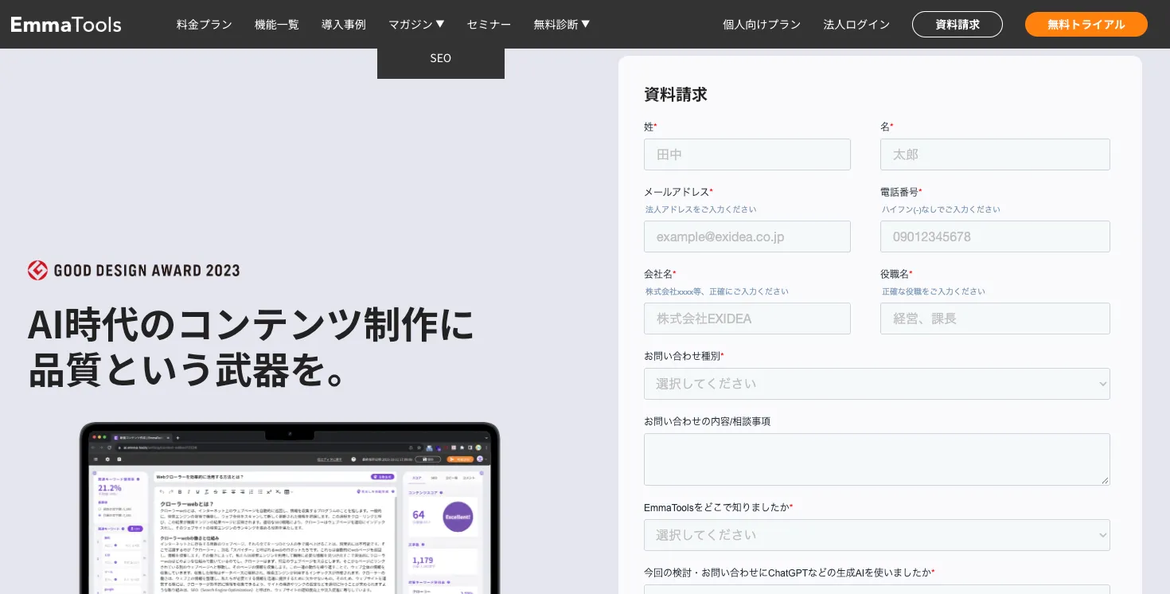Start the 無料トライアル orange button
Screen dimensions: 1170x594
1086,25
